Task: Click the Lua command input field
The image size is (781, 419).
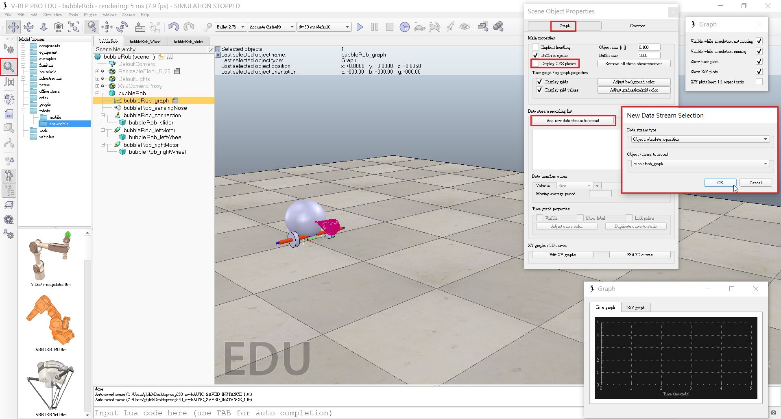Action: pos(338,413)
